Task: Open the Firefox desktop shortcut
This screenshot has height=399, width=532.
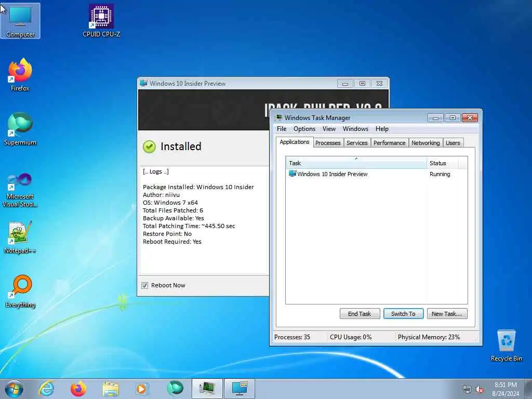Action: [20, 75]
